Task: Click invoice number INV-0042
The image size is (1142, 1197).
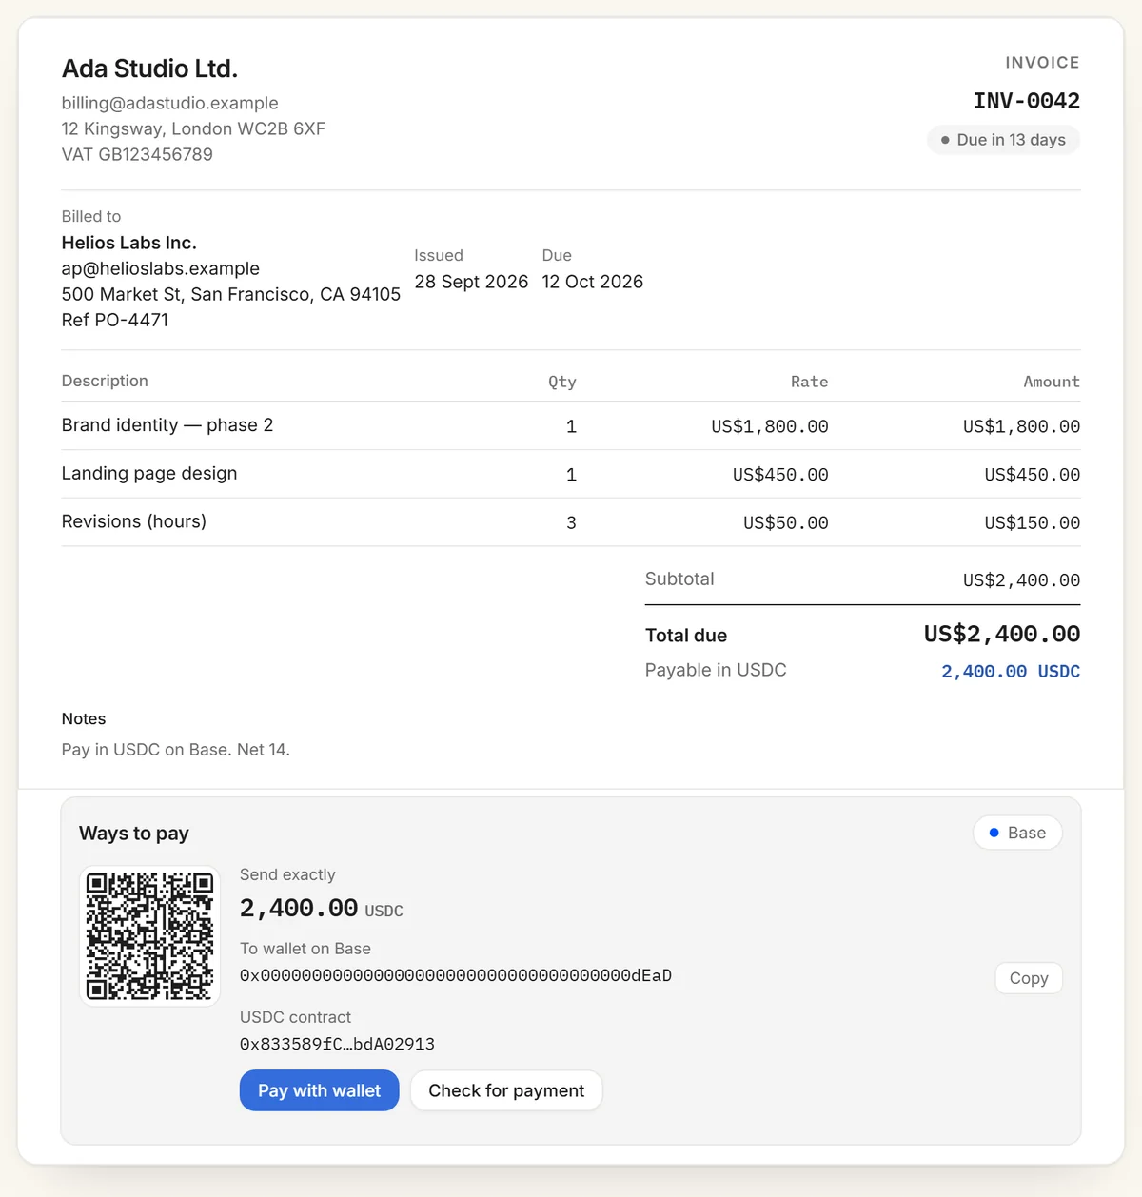Action: (x=1026, y=101)
